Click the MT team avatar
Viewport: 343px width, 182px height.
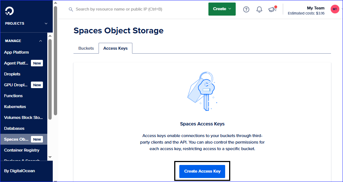pos(335,9)
